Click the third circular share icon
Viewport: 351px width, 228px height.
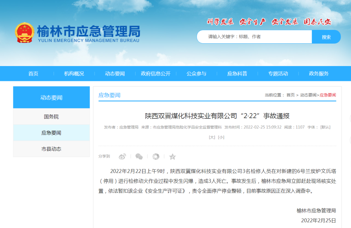click(x=156, y=157)
